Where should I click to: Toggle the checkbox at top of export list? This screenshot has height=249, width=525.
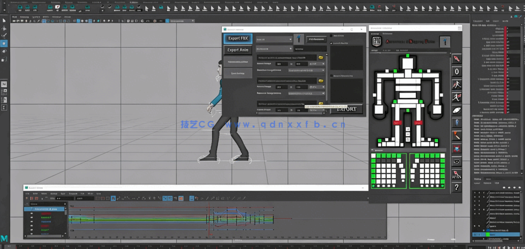coord(331,37)
